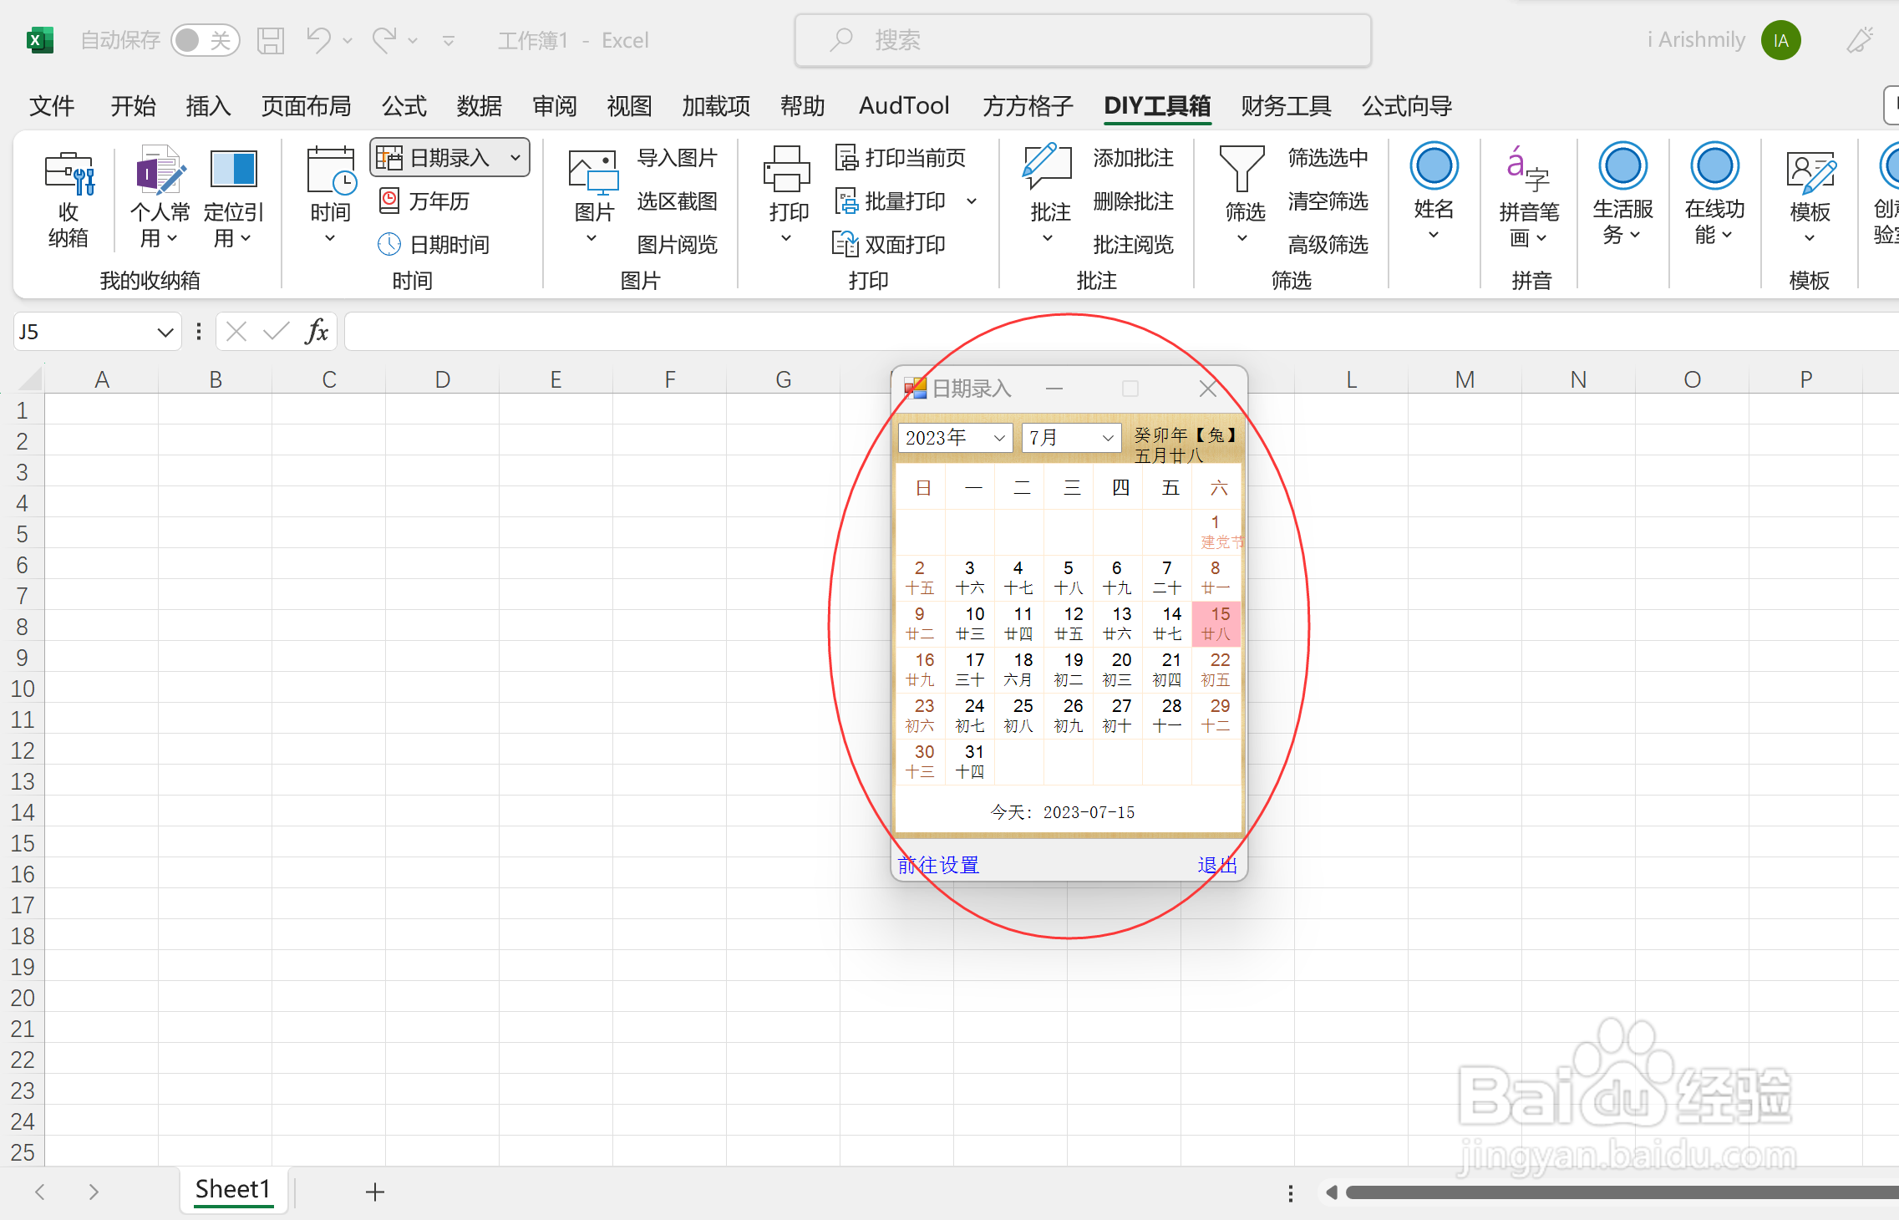The height and width of the screenshot is (1220, 1899).
Task: Expand the 日期录入 dropdown button
Action: point(515,158)
